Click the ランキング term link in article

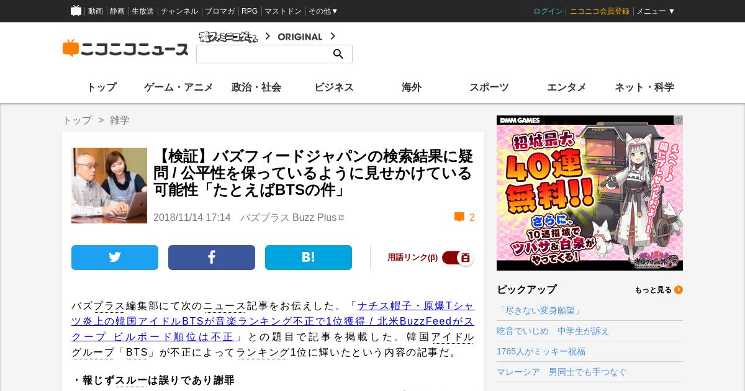tap(263, 353)
